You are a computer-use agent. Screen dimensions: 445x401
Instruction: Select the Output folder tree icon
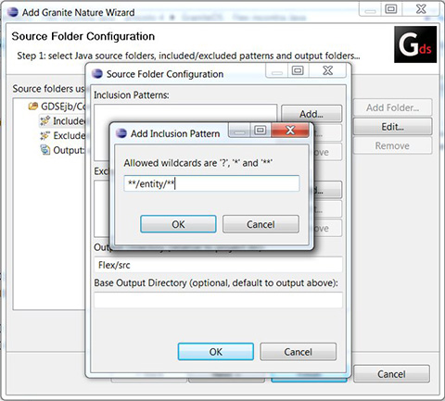(x=45, y=150)
